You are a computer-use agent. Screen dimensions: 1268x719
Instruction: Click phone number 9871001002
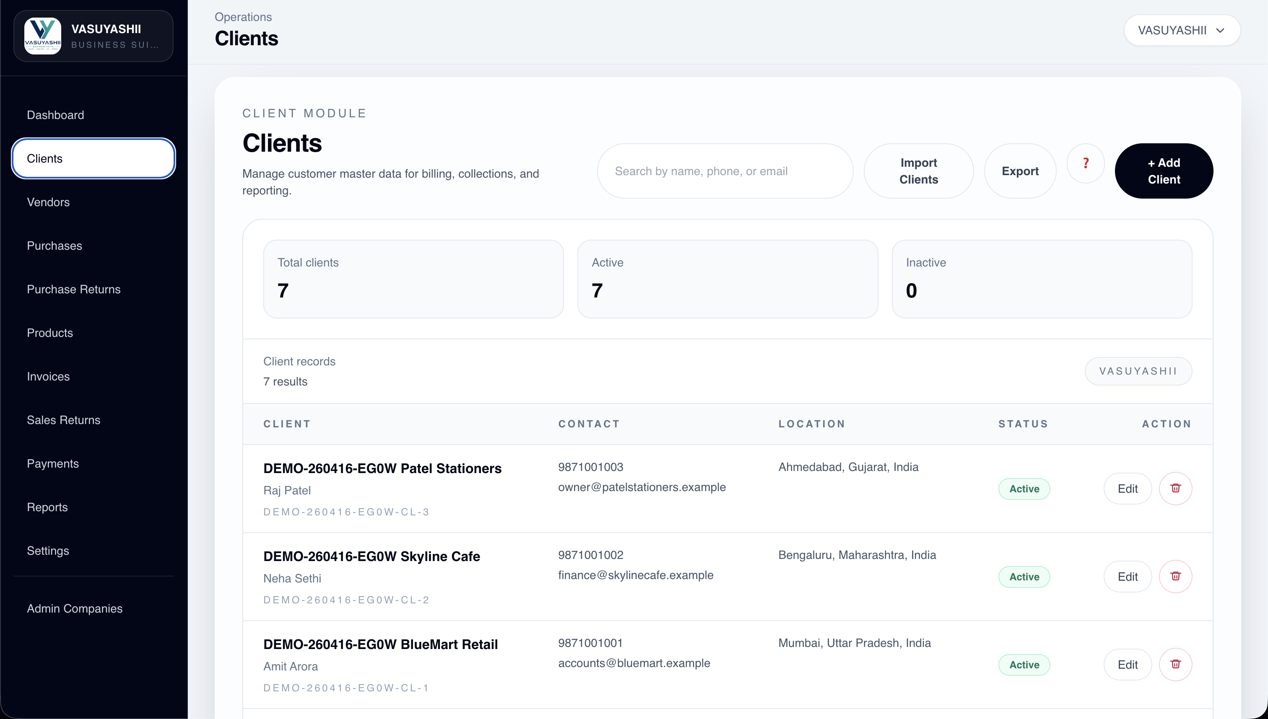coord(590,555)
